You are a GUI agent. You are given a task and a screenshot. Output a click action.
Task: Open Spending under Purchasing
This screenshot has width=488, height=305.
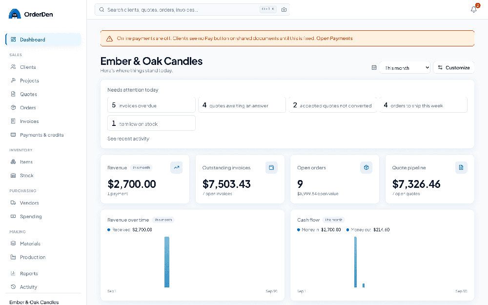click(x=43, y=216)
